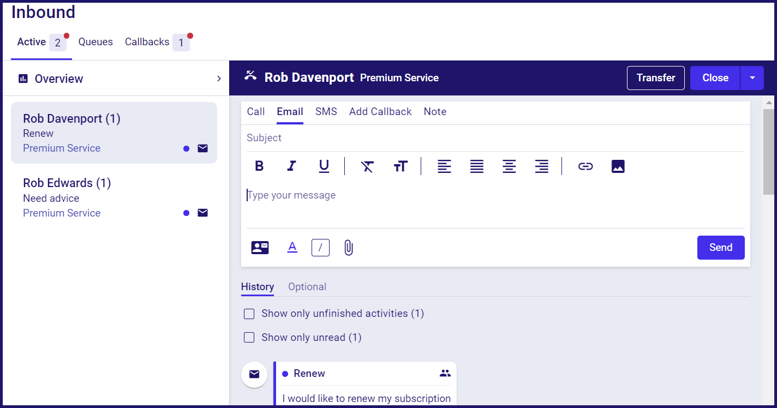Change the font color
The width and height of the screenshot is (777, 408).
pos(292,247)
